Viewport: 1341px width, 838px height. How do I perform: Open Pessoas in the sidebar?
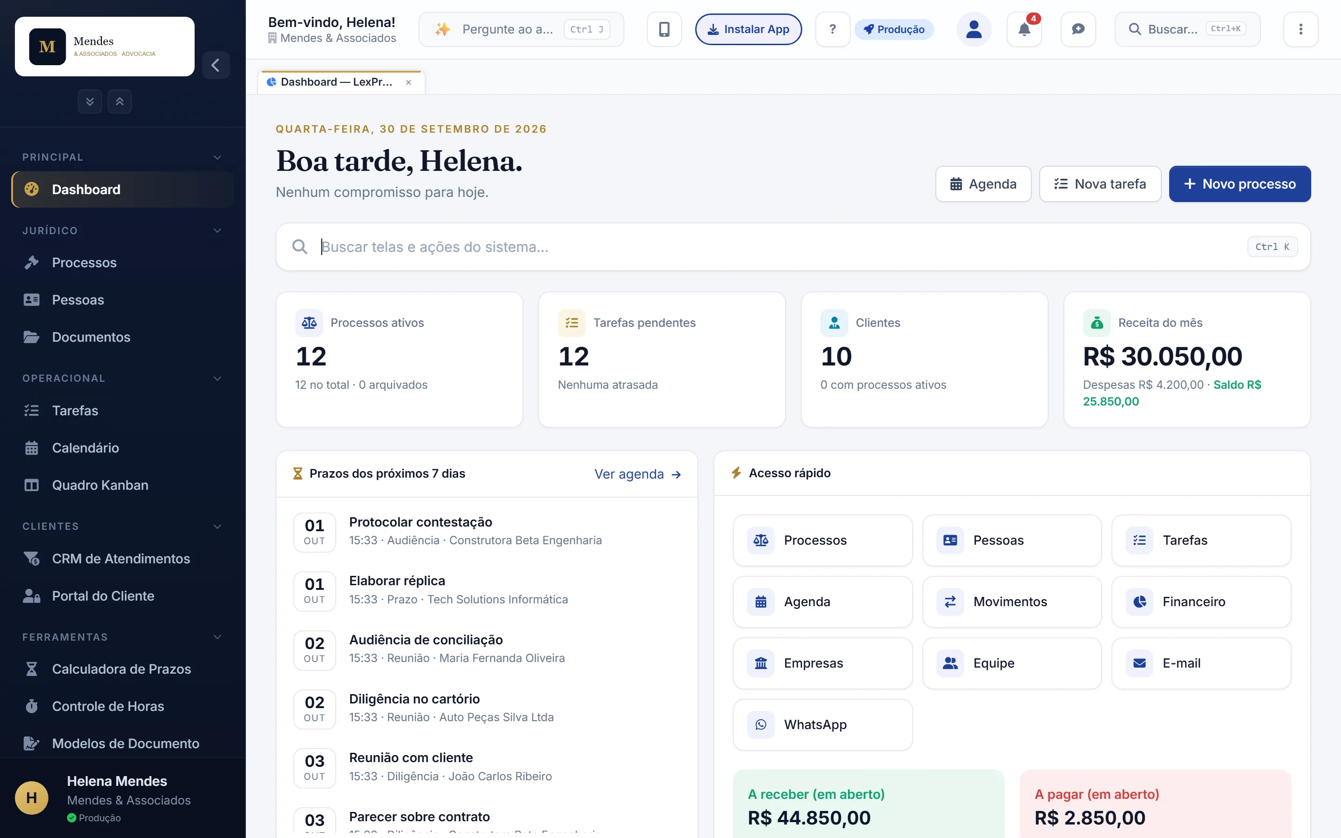point(122,300)
